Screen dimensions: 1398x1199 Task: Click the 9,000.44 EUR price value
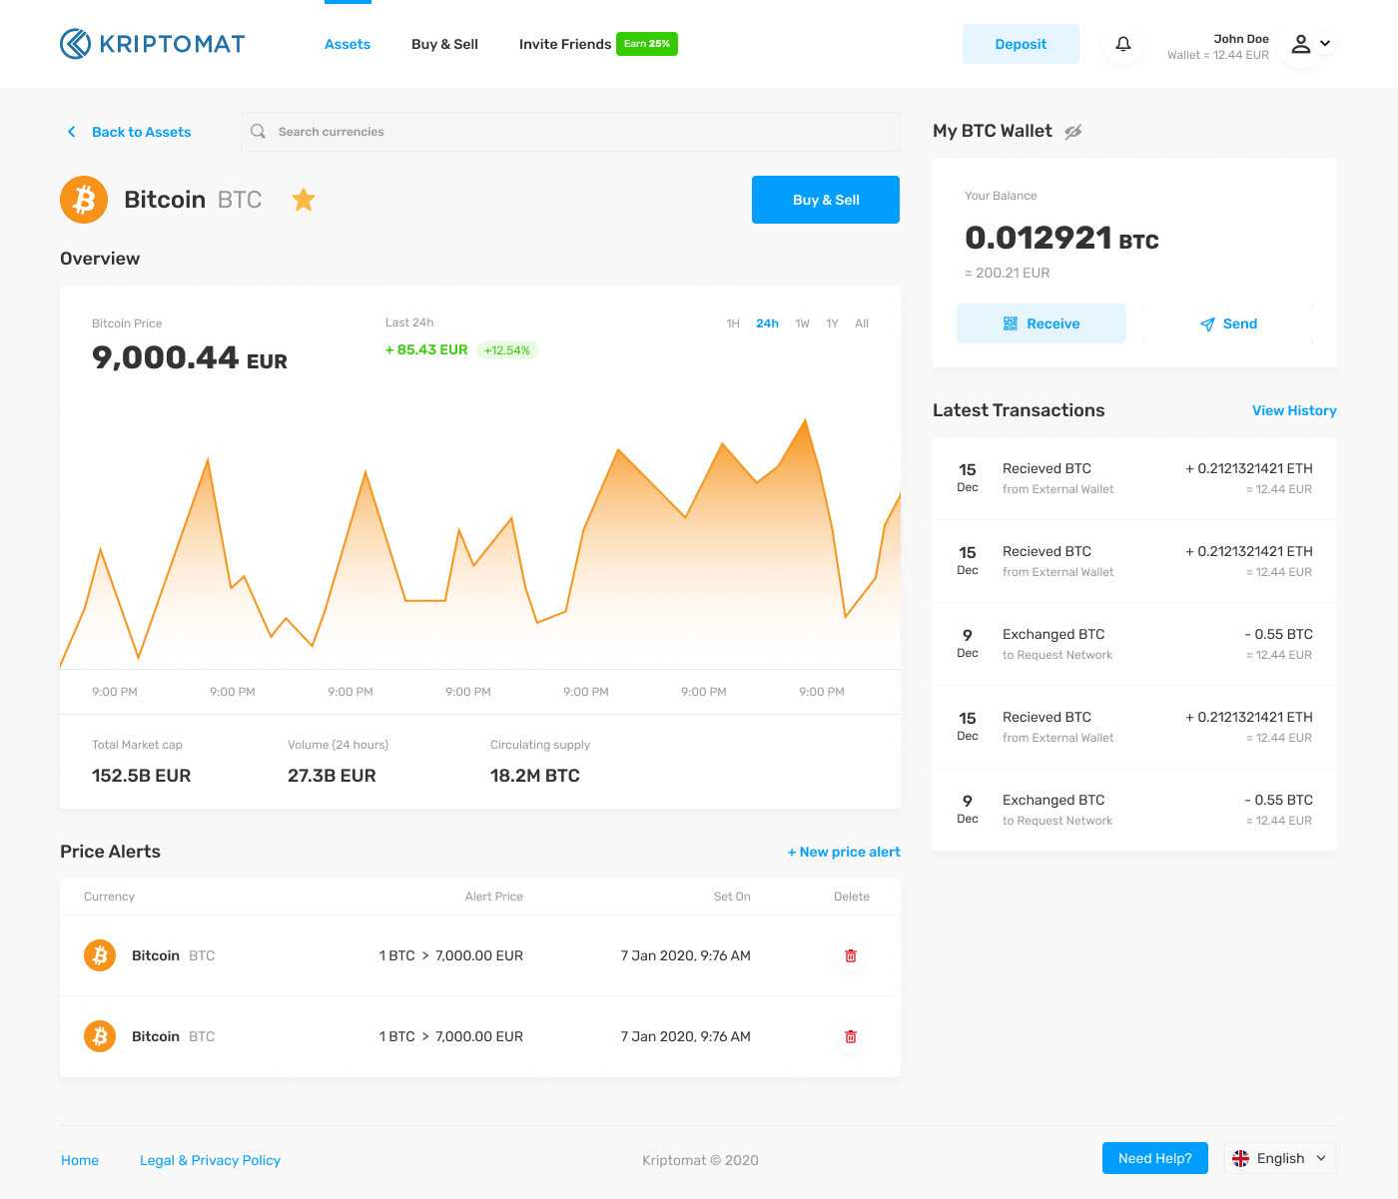(190, 357)
